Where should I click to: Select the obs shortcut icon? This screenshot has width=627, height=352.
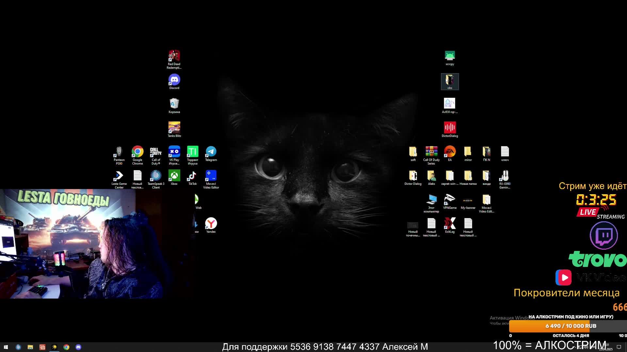pyautogui.click(x=450, y=81)
